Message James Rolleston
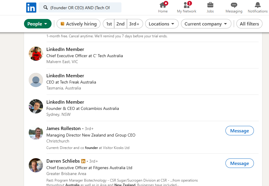269x186 pixels. [239, 131]
